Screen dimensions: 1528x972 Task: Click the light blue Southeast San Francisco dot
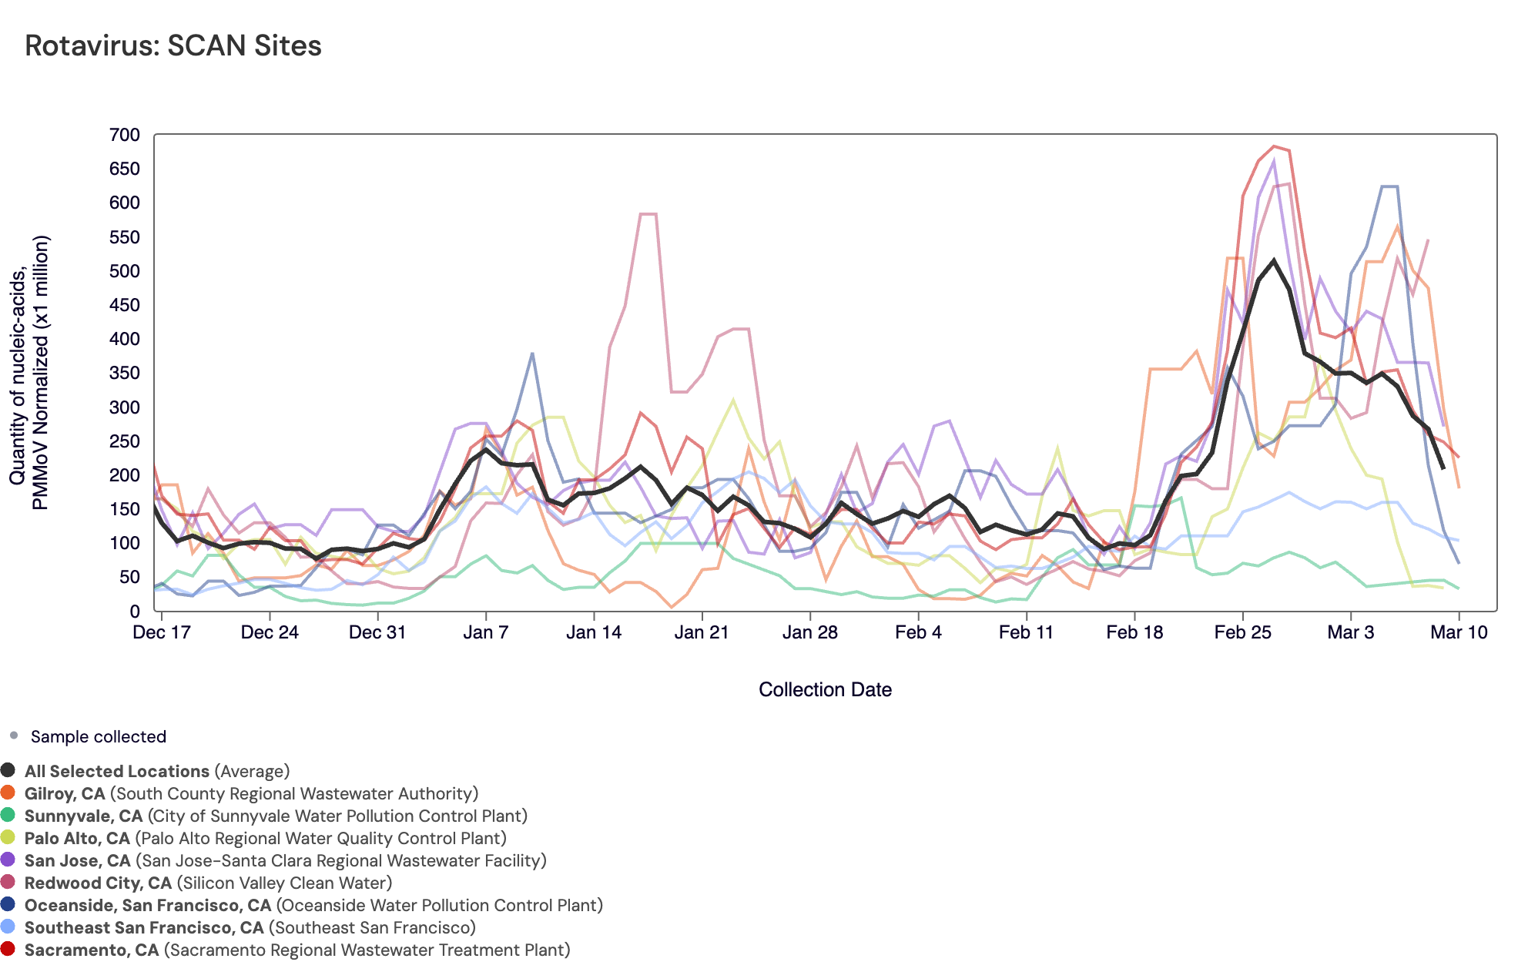coord(8,927)
